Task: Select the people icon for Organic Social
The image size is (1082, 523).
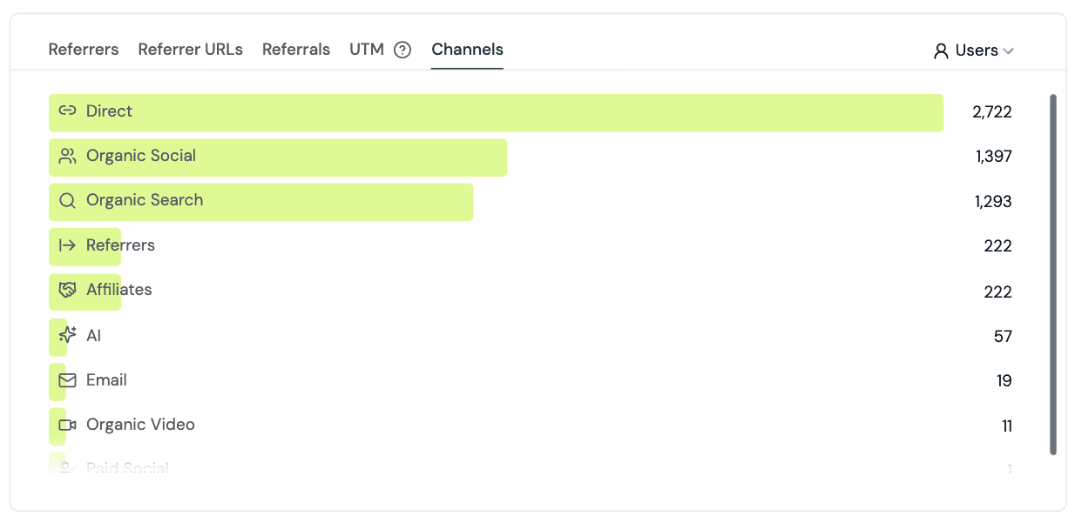Action: click(x=67, y=157)
